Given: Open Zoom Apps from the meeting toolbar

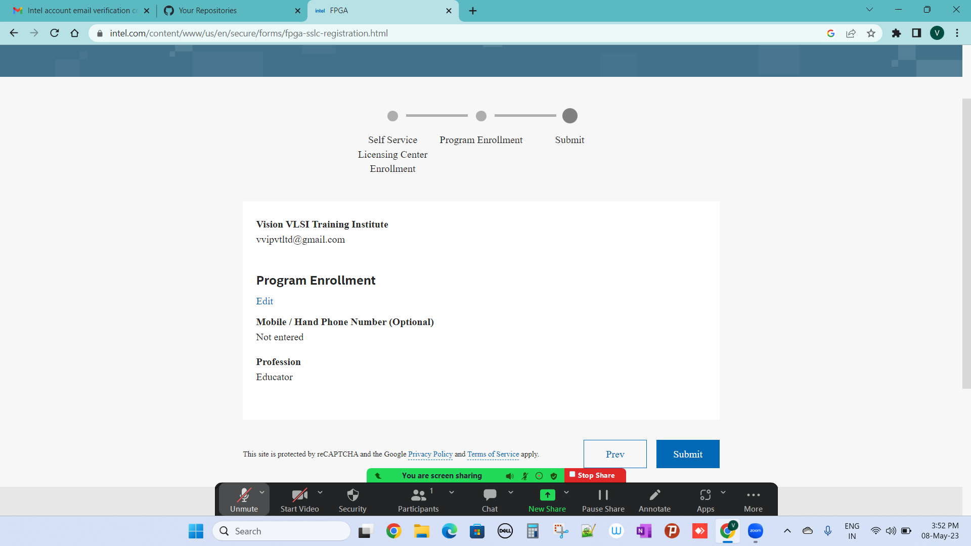Looking at the screenshot, I should pos(705,499).
